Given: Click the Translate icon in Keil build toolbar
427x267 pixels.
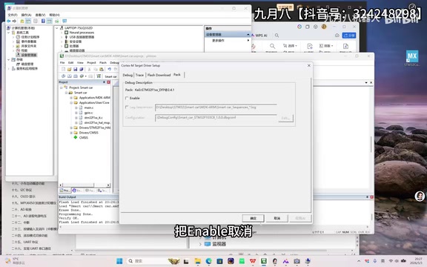Looking at the screenshot, I should [x=63, y=76].
